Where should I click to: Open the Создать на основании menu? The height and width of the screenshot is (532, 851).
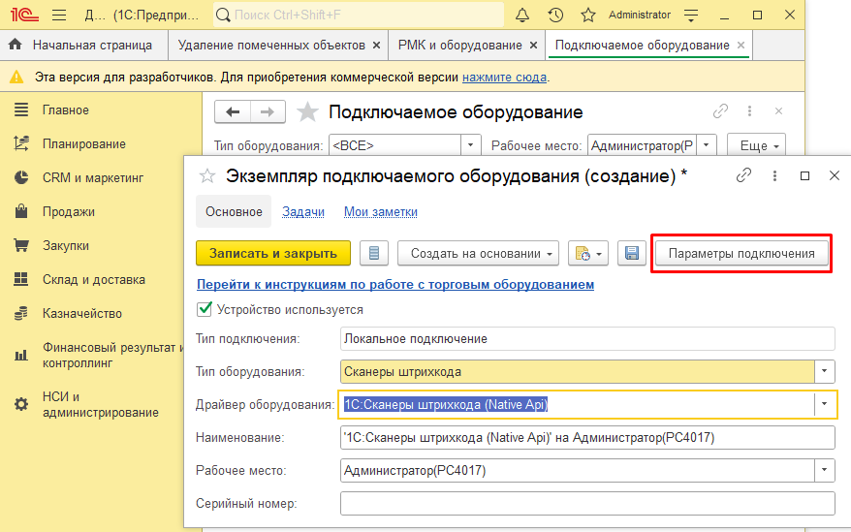tap(478, 254)
